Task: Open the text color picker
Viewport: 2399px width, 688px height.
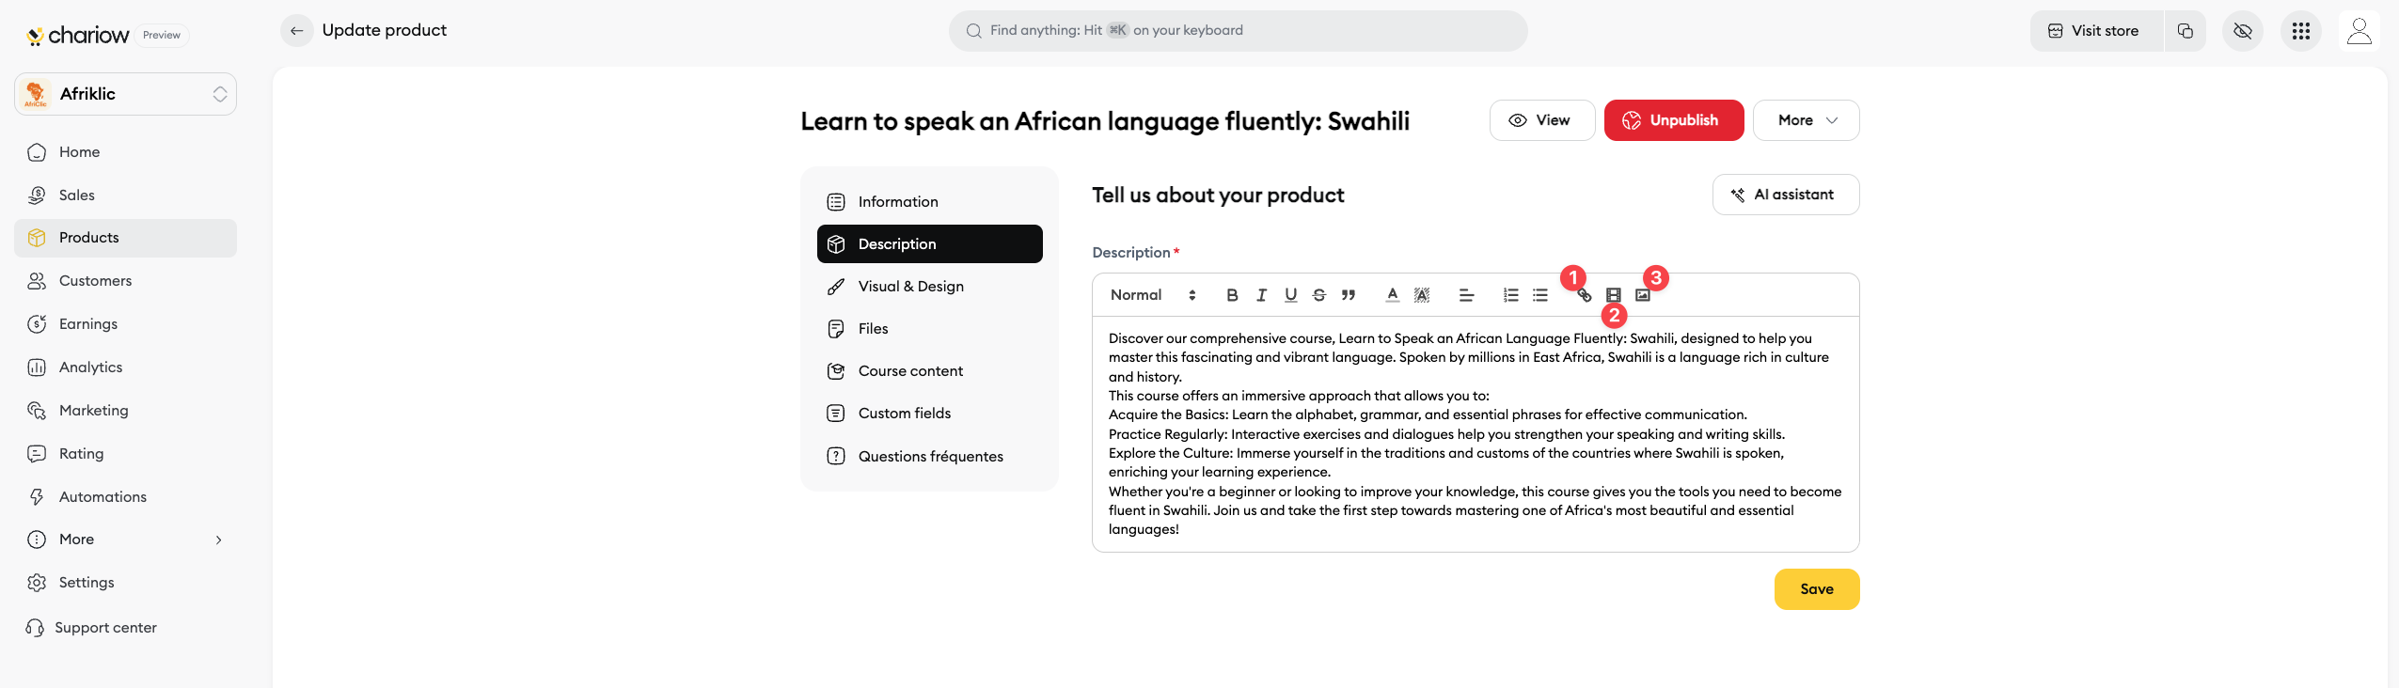Action: point(1393,295)
